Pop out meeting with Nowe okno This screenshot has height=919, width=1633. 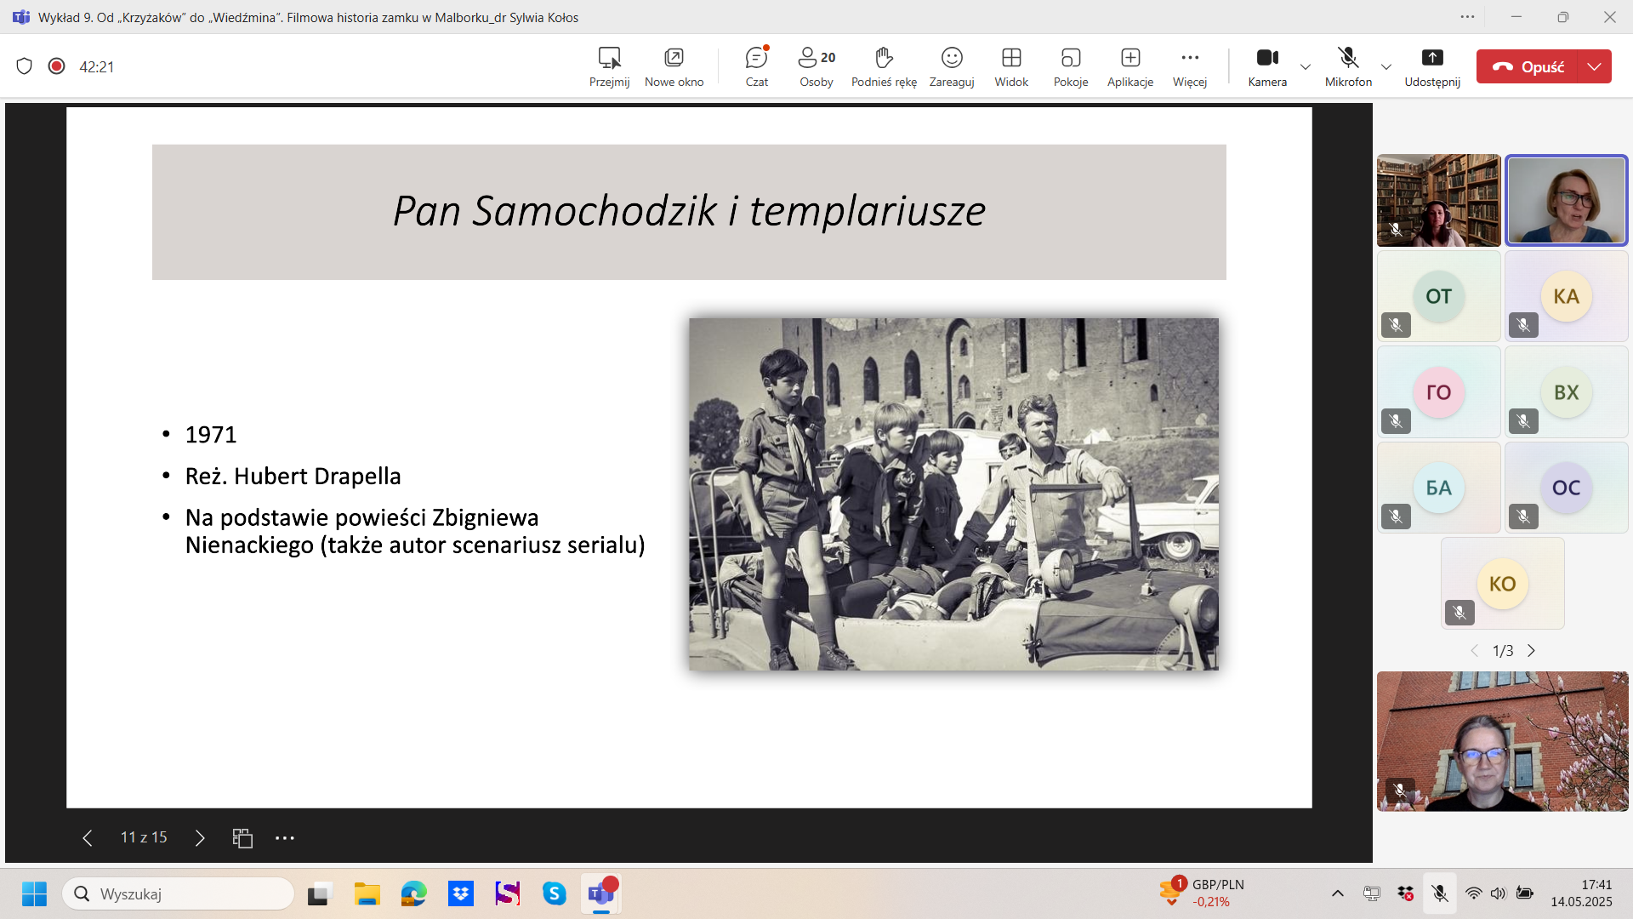(674, 66)
